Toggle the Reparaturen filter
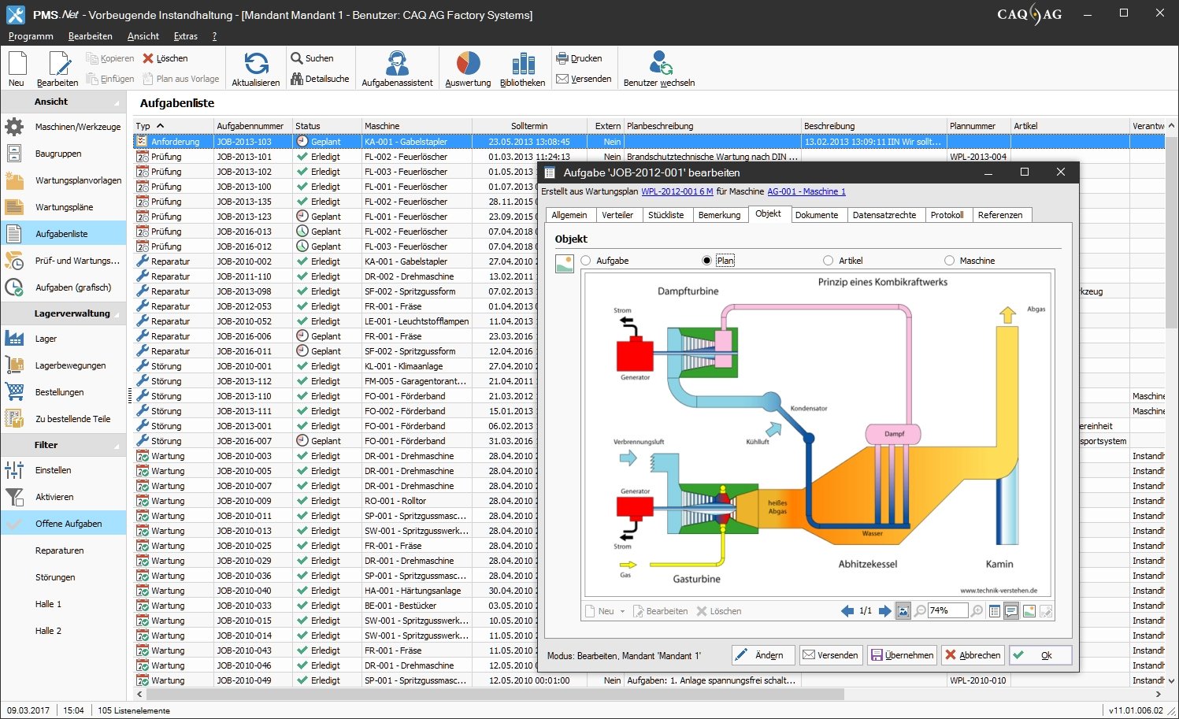Image resolution: width=1179 pixels, height=719 pixels. pos(63,550)
